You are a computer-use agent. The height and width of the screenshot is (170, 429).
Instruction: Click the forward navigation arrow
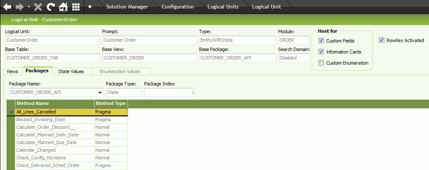click(20, 7)
